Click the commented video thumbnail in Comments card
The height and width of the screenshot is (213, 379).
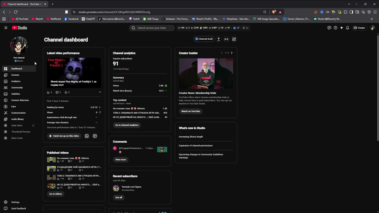(162, 149)
